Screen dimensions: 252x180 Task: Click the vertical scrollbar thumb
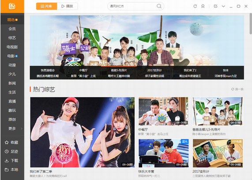[251, 24]
